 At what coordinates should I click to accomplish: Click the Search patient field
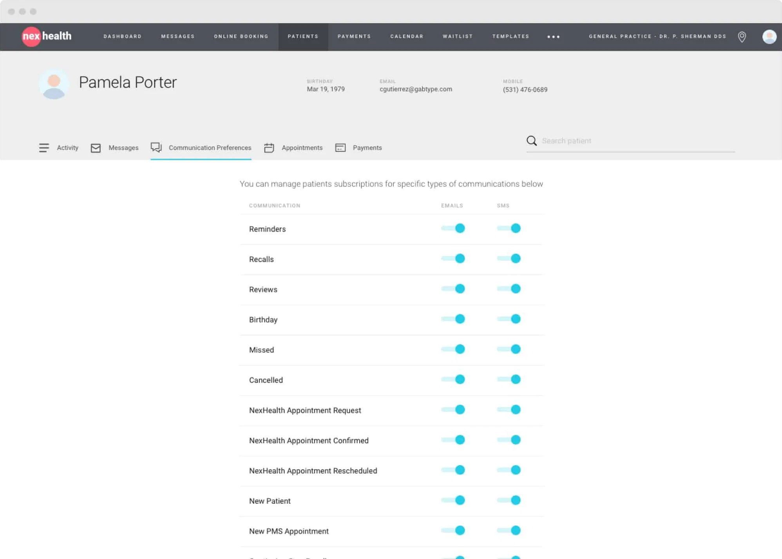pyautogui.click(x=637, y=141)
